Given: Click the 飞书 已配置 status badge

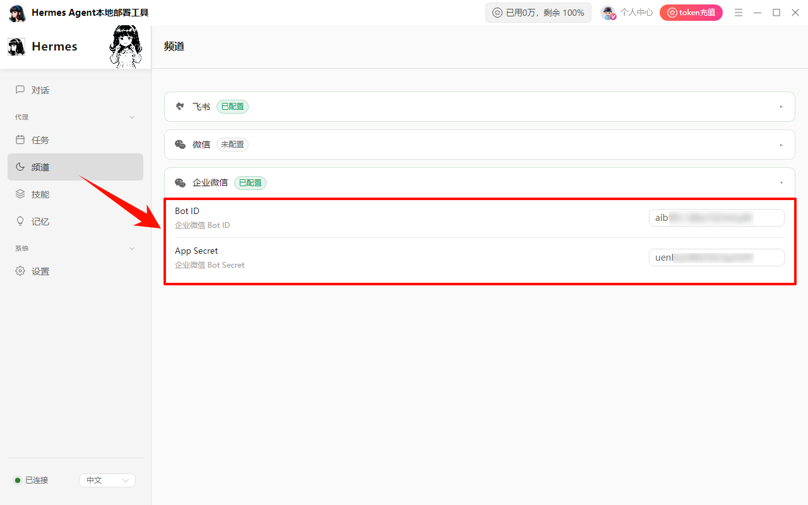Looking at the screenshot, I should point(232,107).
